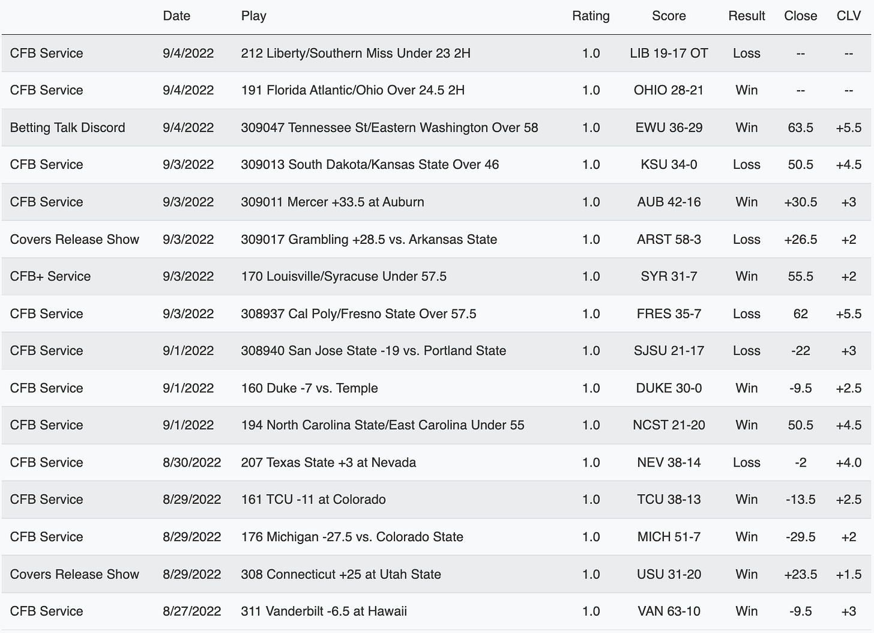
Task: Click the NCST 21-20 score
Action: pyautogui.click(x=669, y=425)
